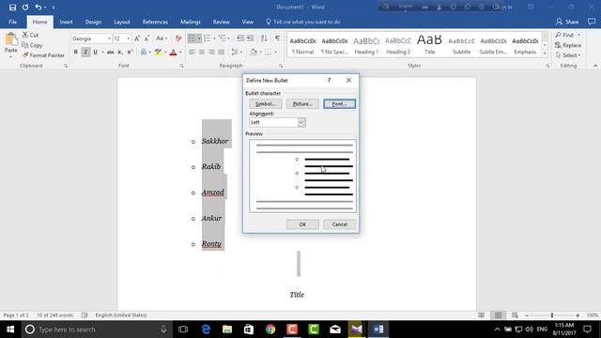Expand Alignment dropdown in Define New Bullet

point(301,122)
